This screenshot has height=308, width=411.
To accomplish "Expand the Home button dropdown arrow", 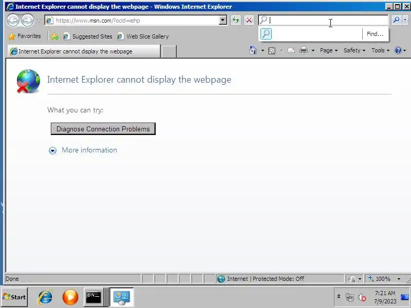I will tap(263, 50).
